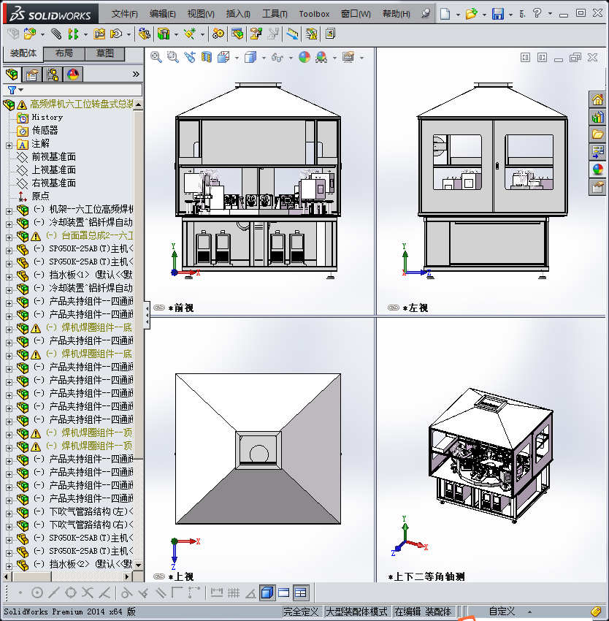609x621 pixels.
Task: Click the feature tree horizontal scrollbar thumb
Action: click(x=31, y=576)
